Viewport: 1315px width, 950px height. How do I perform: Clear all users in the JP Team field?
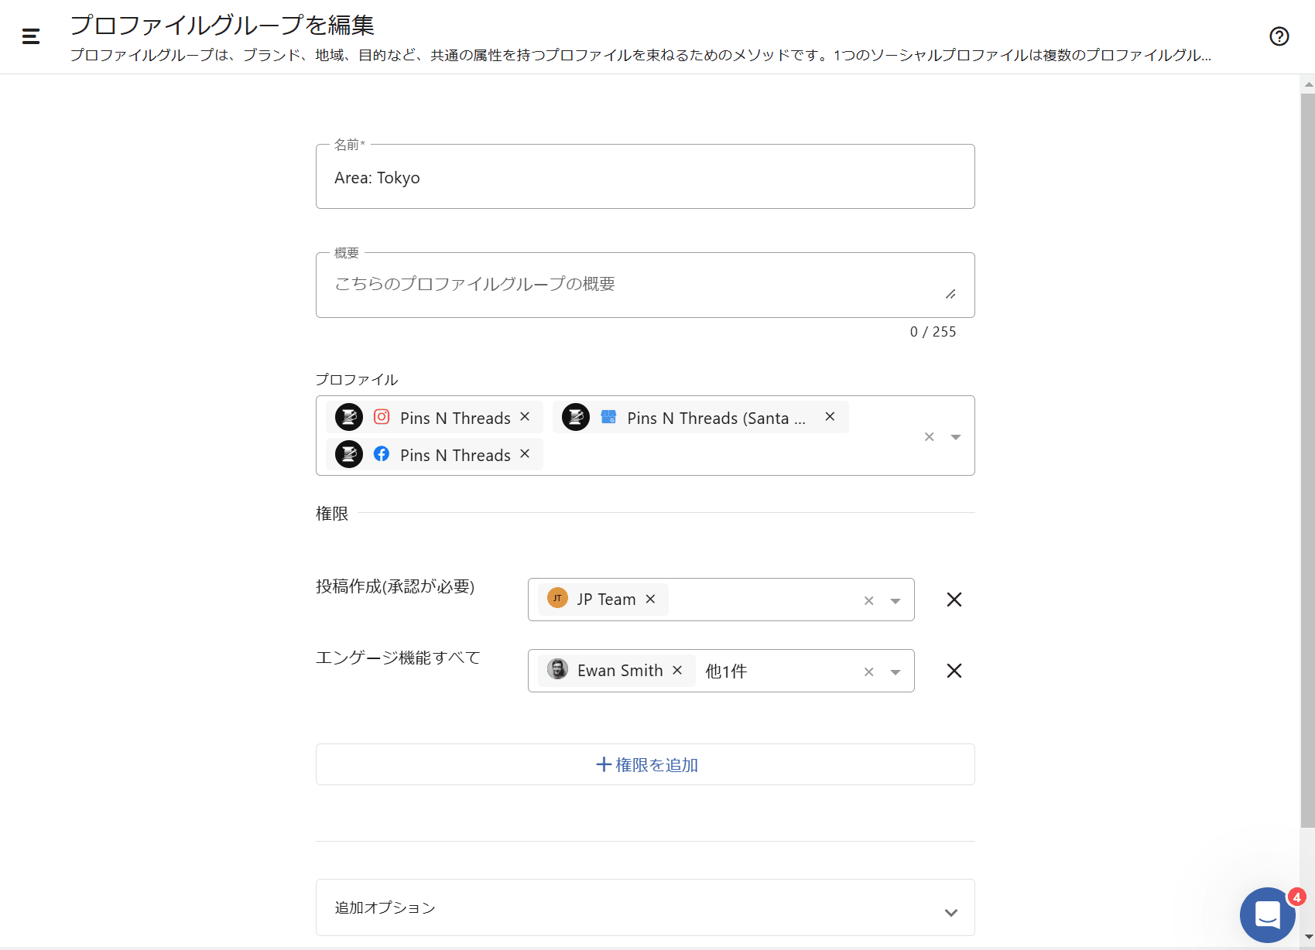click(868, 601)
